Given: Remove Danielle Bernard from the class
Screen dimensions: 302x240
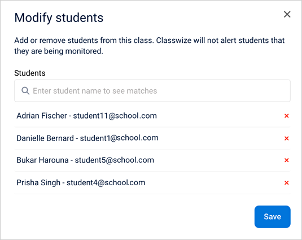Looking at the screenshot, I should (x=286, y=138).
